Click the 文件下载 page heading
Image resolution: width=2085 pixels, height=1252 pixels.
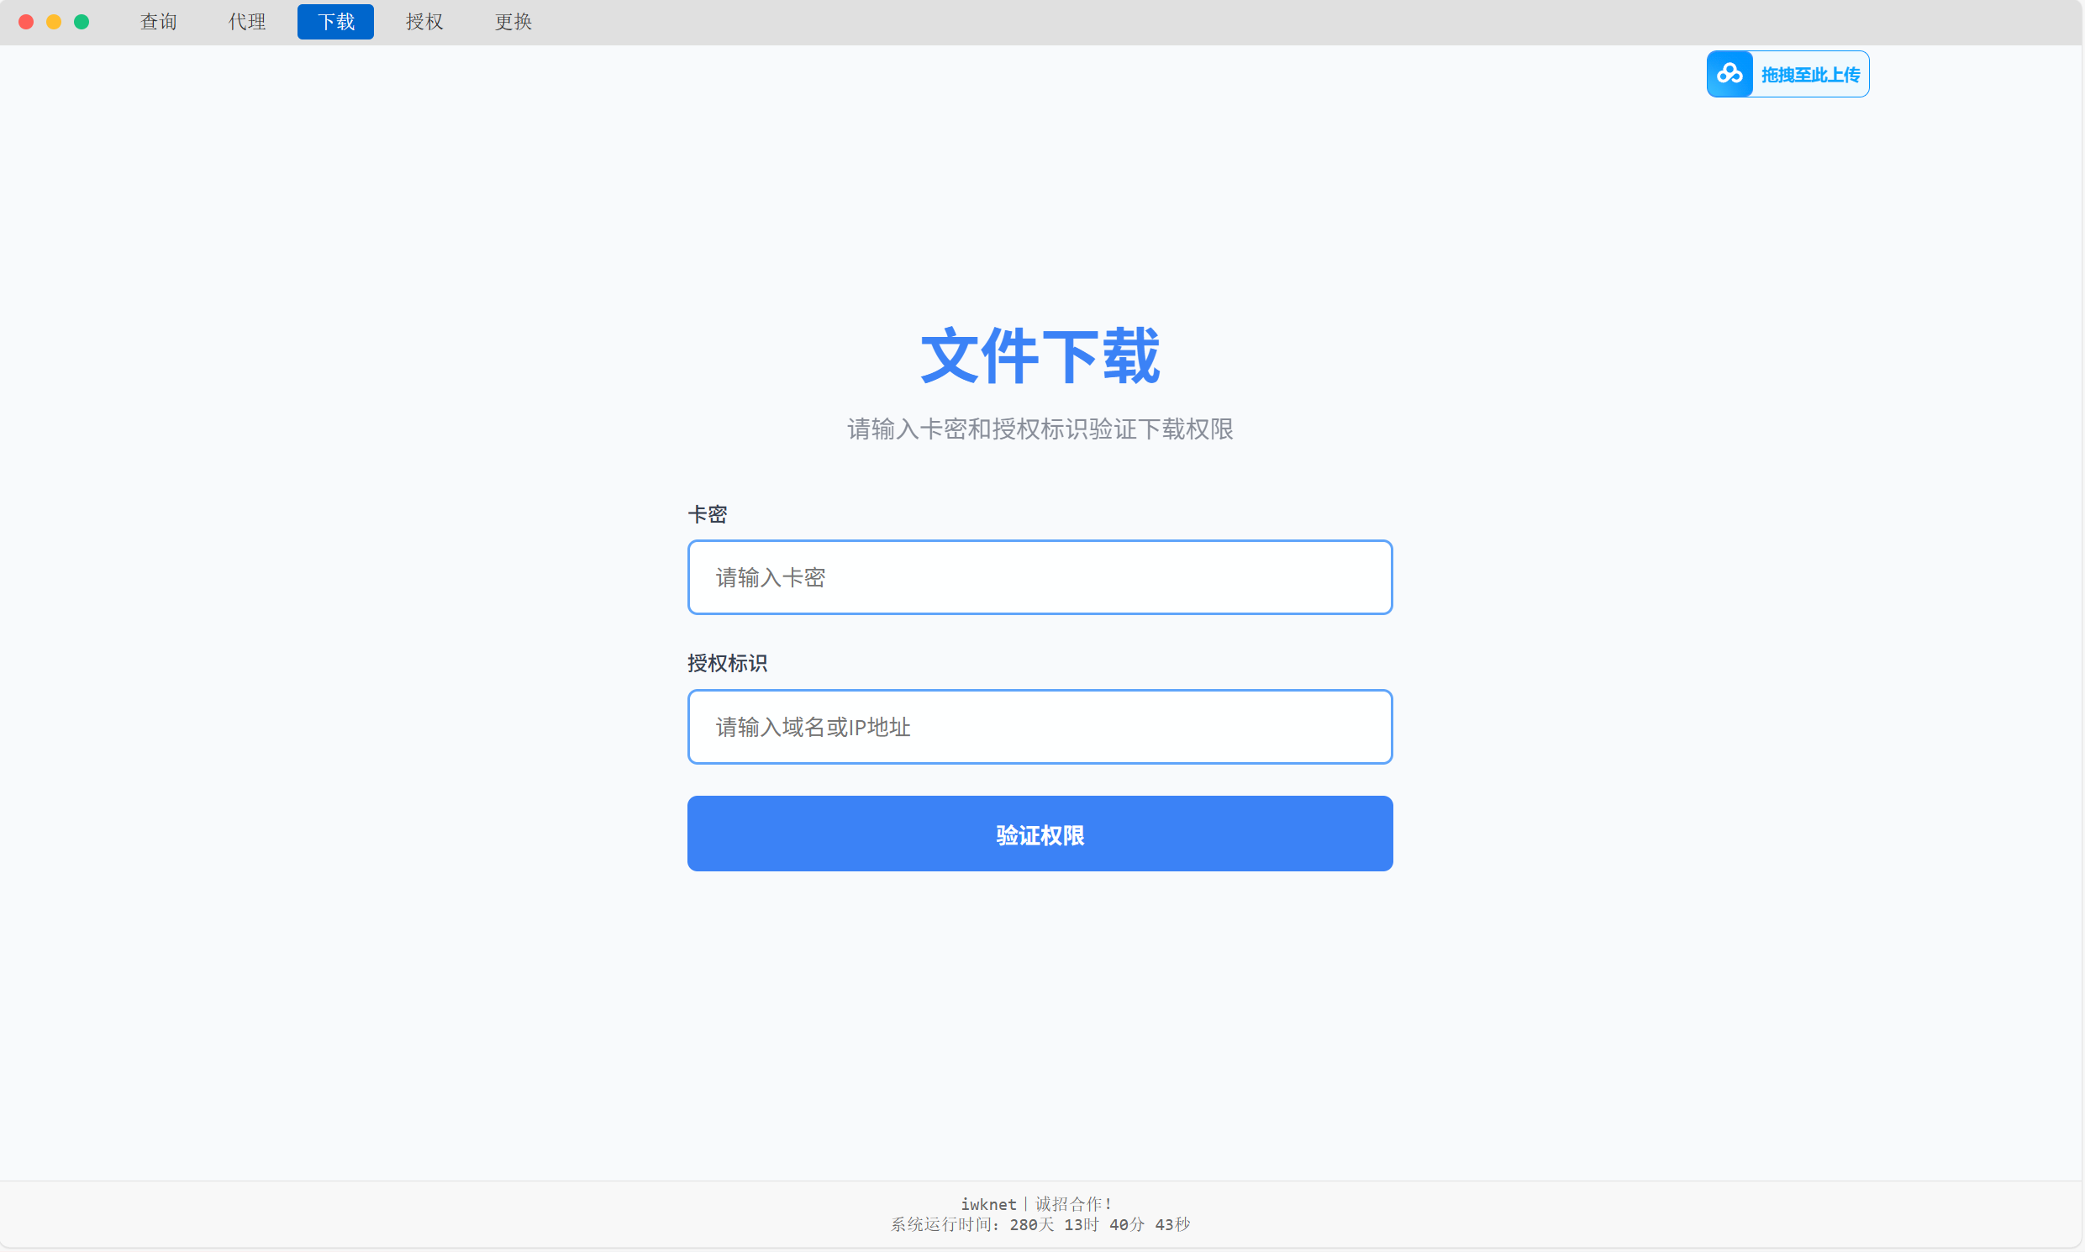[x=1040, y=356]
